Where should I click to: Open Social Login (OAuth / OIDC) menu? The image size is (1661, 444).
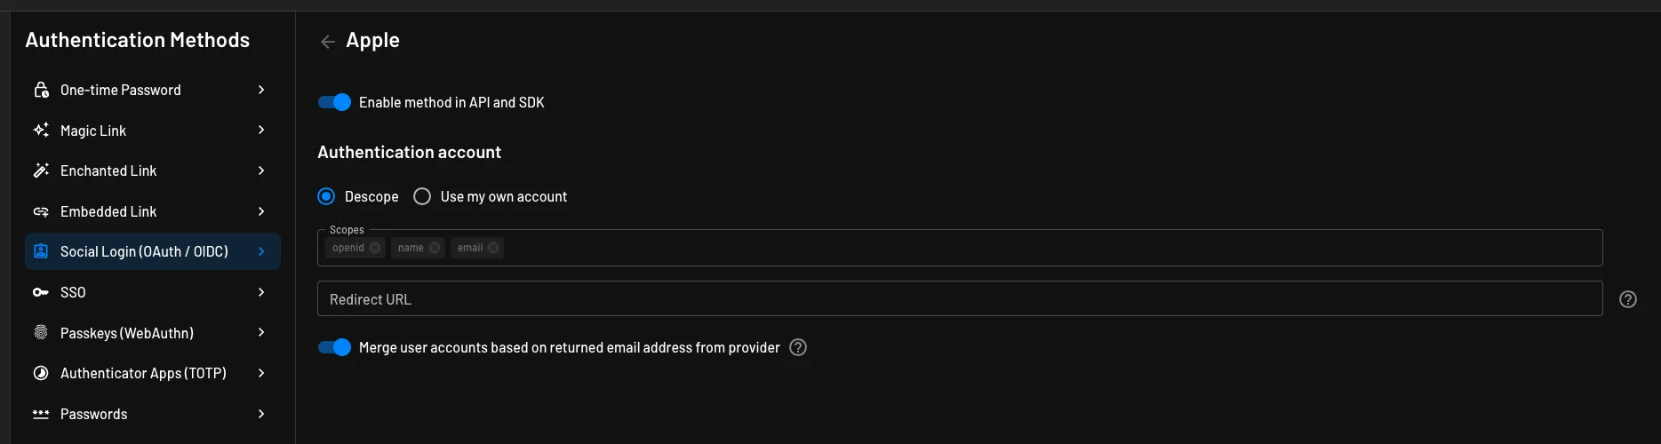click(144, 251)
